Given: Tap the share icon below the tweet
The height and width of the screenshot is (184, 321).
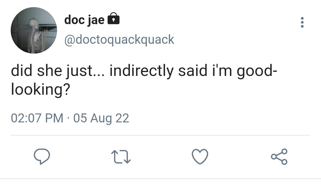Looking at the screenshot, I should coord(279,157).
